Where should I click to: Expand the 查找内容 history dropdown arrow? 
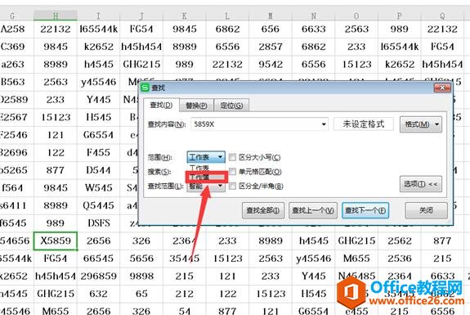click(324, 124)
